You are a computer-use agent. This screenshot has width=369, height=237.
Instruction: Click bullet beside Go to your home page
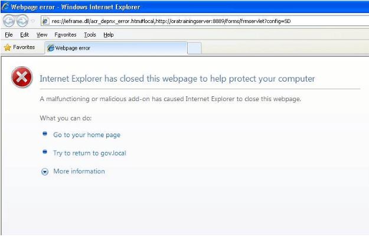(45, 134)
